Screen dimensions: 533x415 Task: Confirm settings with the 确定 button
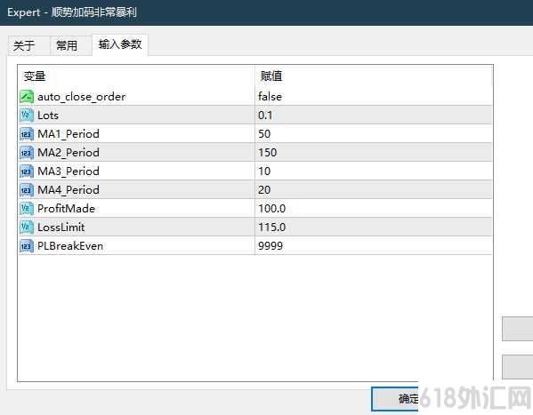click(395, 399)
